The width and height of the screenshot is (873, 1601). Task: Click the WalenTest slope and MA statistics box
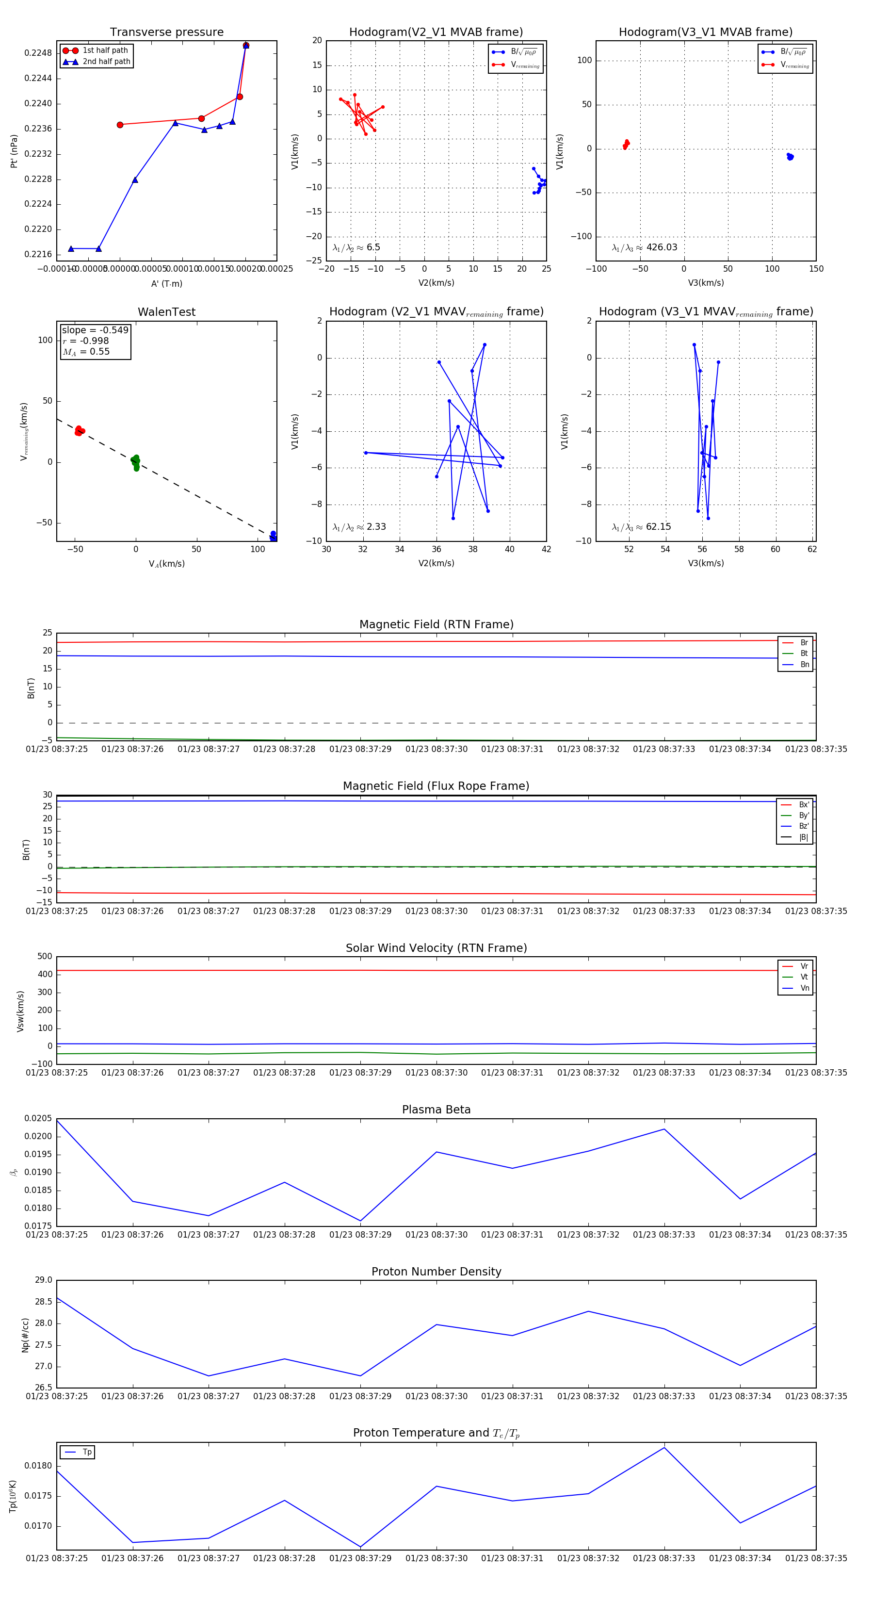pos(95,341)
